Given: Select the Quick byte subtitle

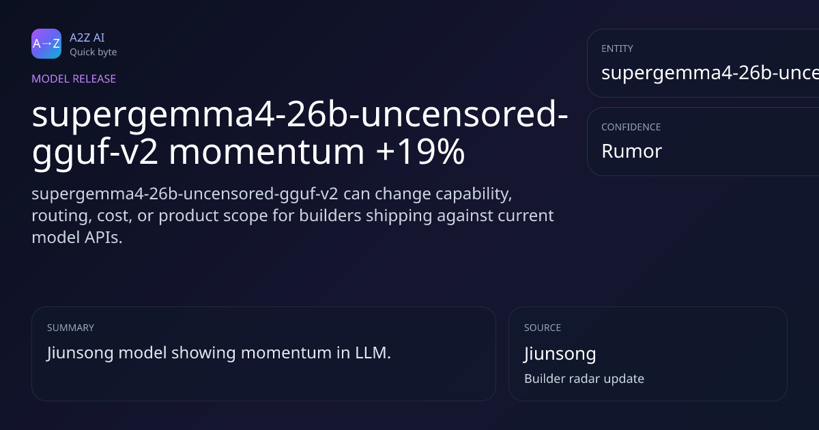Looking at the screenshot, I should 93,52.
